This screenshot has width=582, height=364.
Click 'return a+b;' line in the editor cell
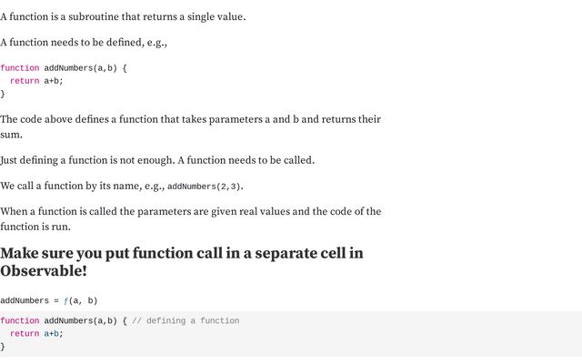[36, 334]
